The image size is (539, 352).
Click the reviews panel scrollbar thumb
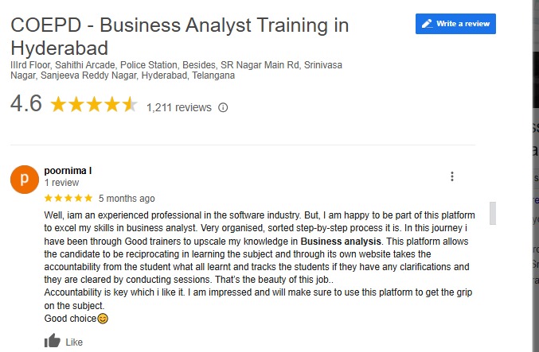(x=493, y=213)
